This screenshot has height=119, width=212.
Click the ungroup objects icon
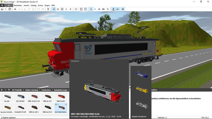43,9
